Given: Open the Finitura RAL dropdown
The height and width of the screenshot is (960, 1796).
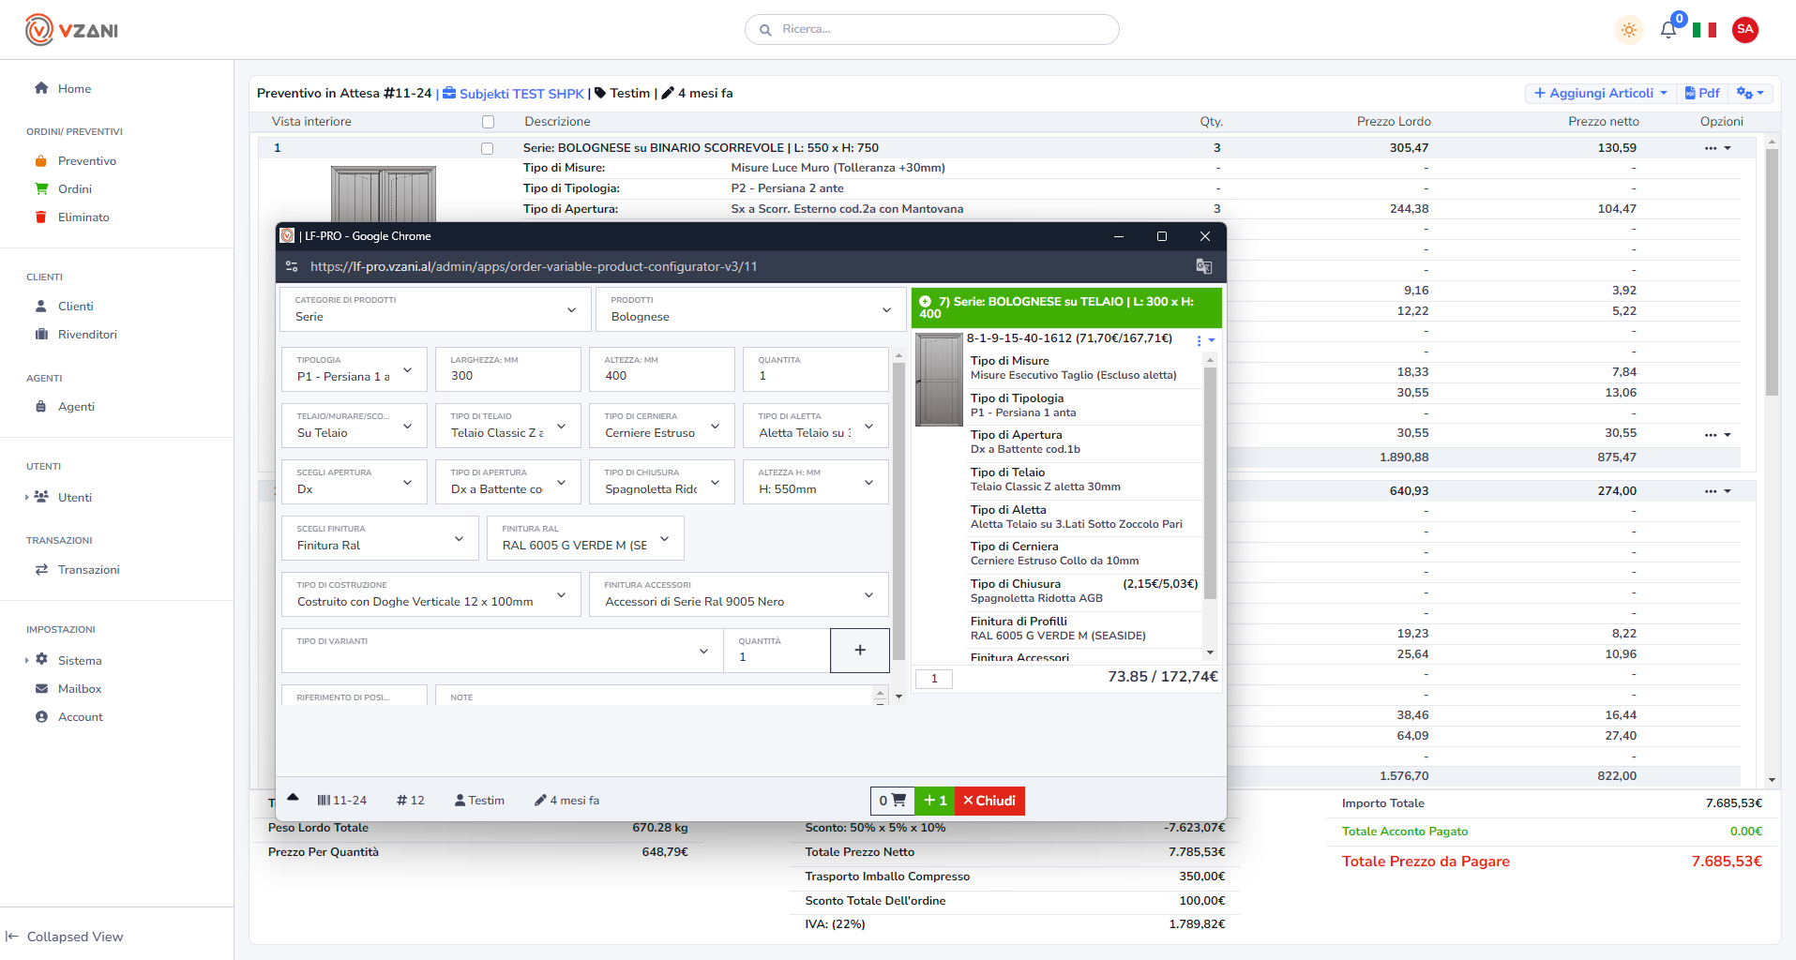Looking at the screenshot, I should (585, 539).
